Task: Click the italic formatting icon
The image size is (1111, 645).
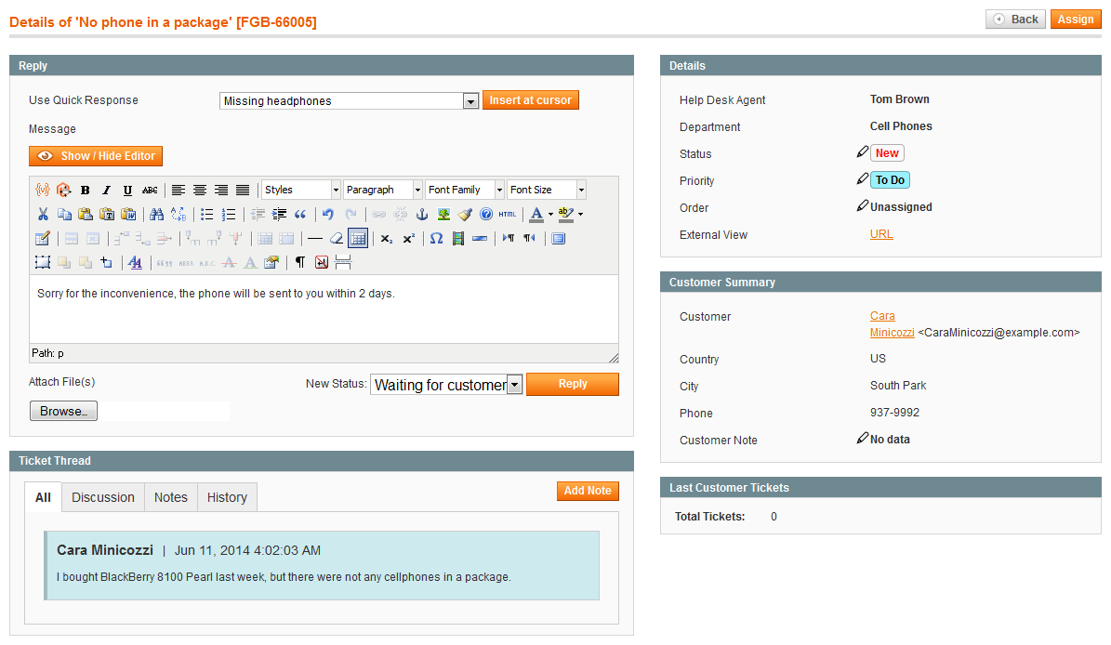Action: coord(106,190)
